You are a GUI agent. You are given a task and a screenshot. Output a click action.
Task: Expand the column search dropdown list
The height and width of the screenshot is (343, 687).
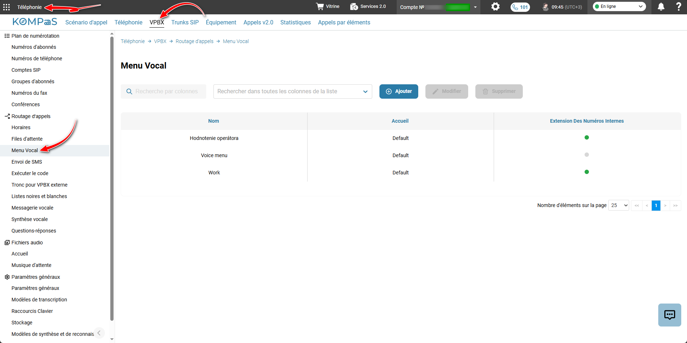292,91
